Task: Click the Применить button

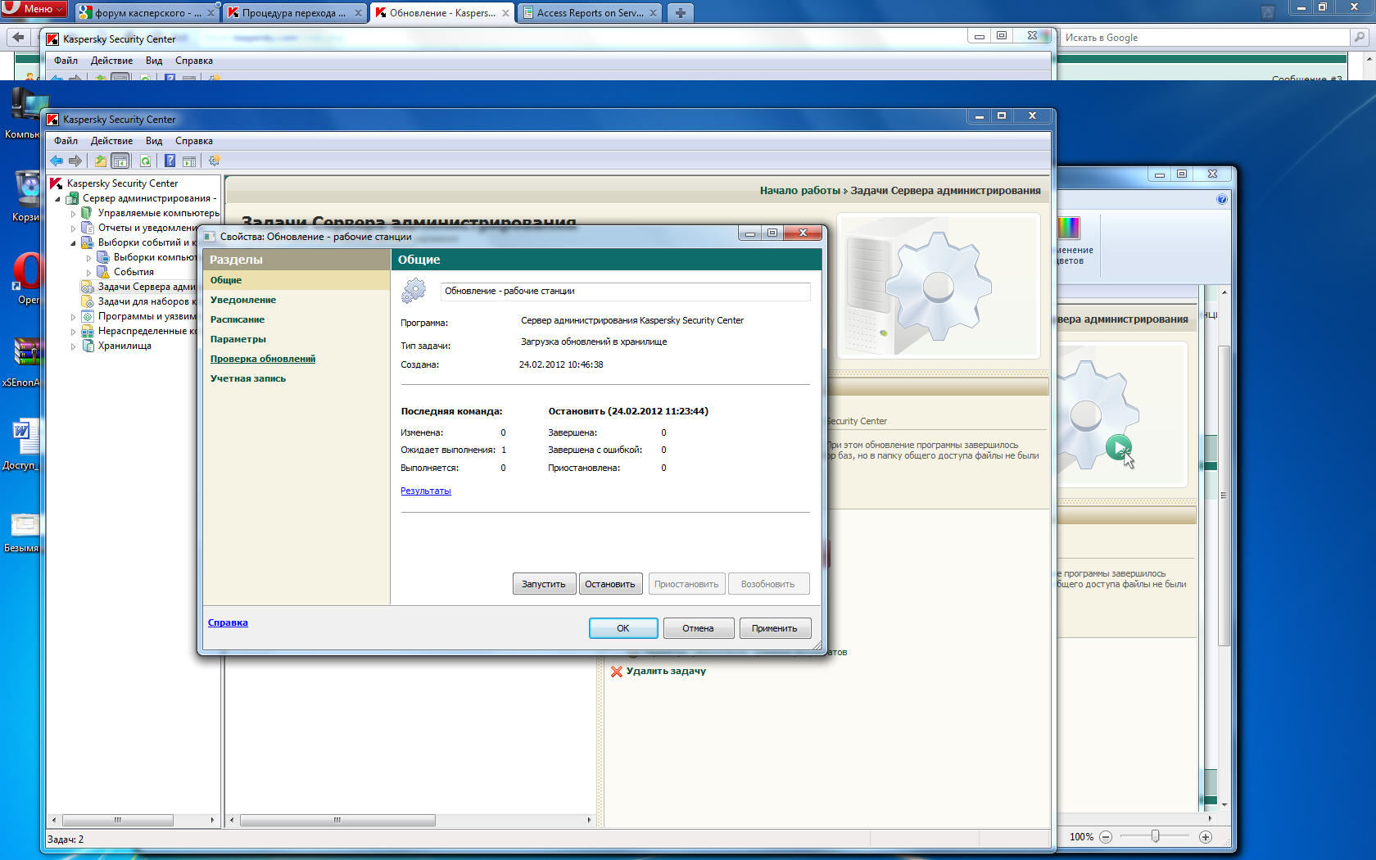Action: tap(775, 628)
